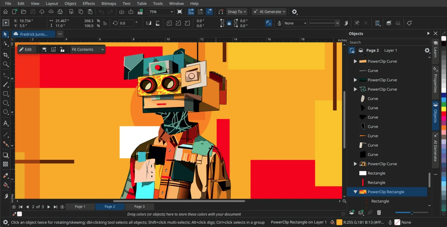Image resolution: width=447 pixels, height=227 pixels.
Task: Select the Interactive Fill bucket tool
Action: 6,185
